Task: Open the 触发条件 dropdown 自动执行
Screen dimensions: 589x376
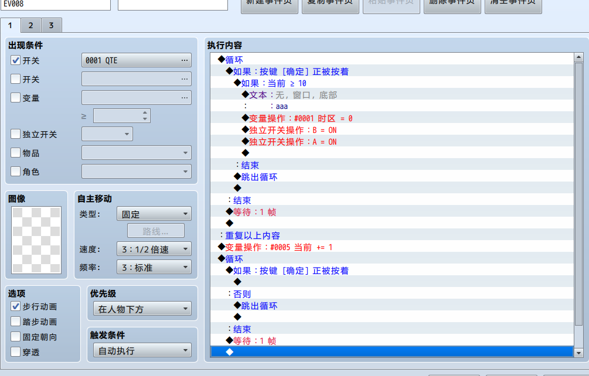Action: pyautogui.click(x=142, y=350)
